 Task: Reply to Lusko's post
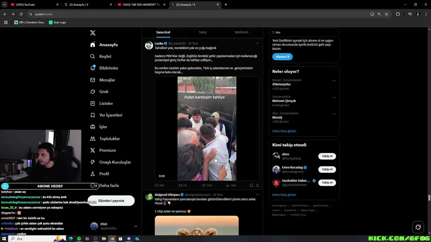[x=159, y=186]
